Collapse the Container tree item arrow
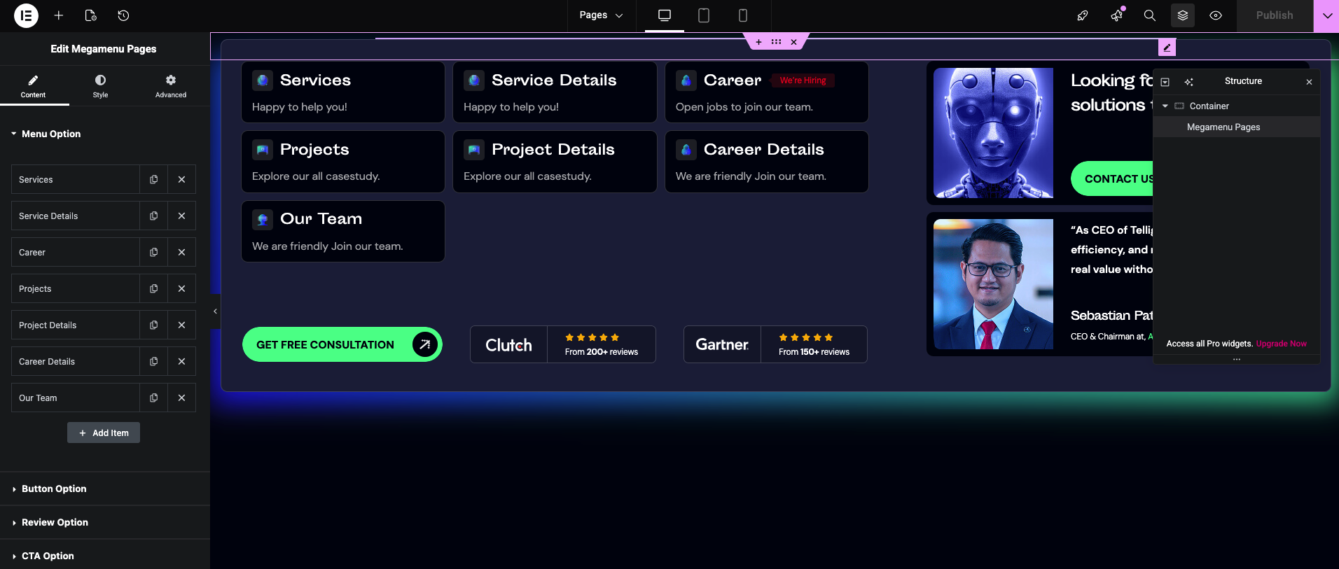 point(1165,106)
